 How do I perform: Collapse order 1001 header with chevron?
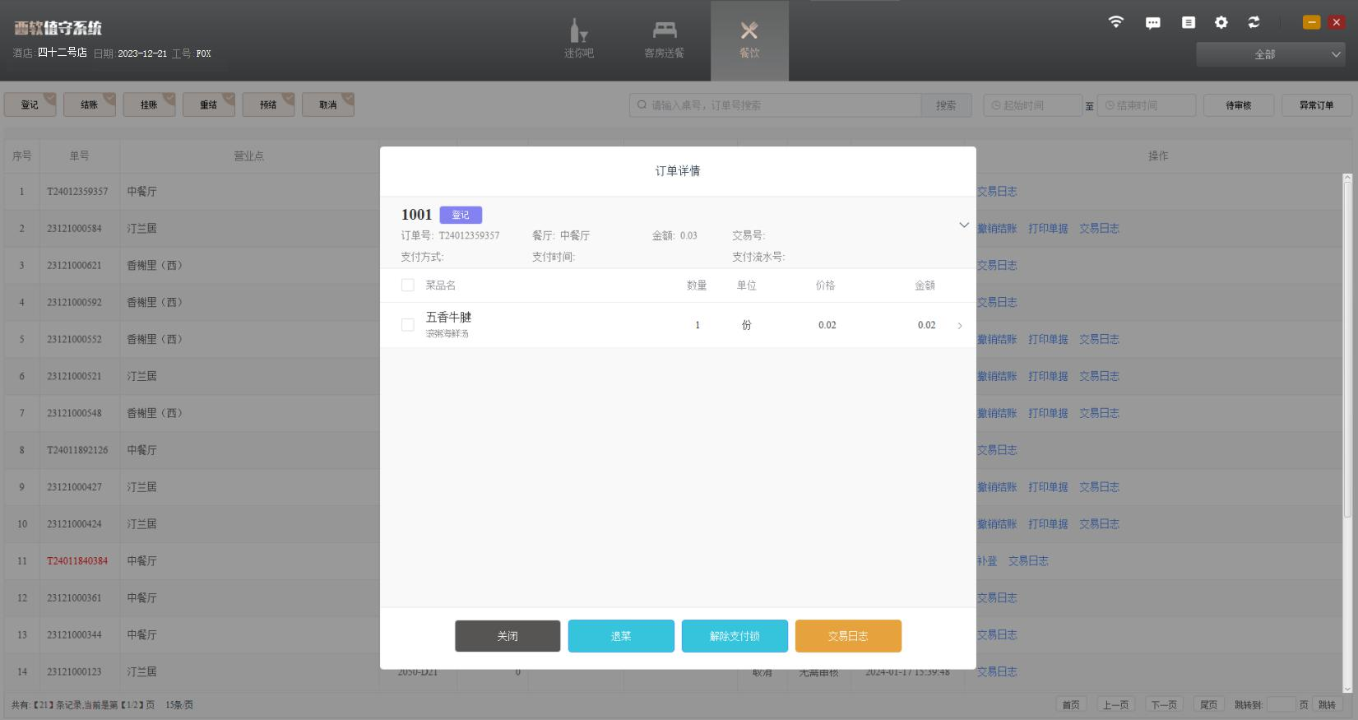(x=963, y=225)
